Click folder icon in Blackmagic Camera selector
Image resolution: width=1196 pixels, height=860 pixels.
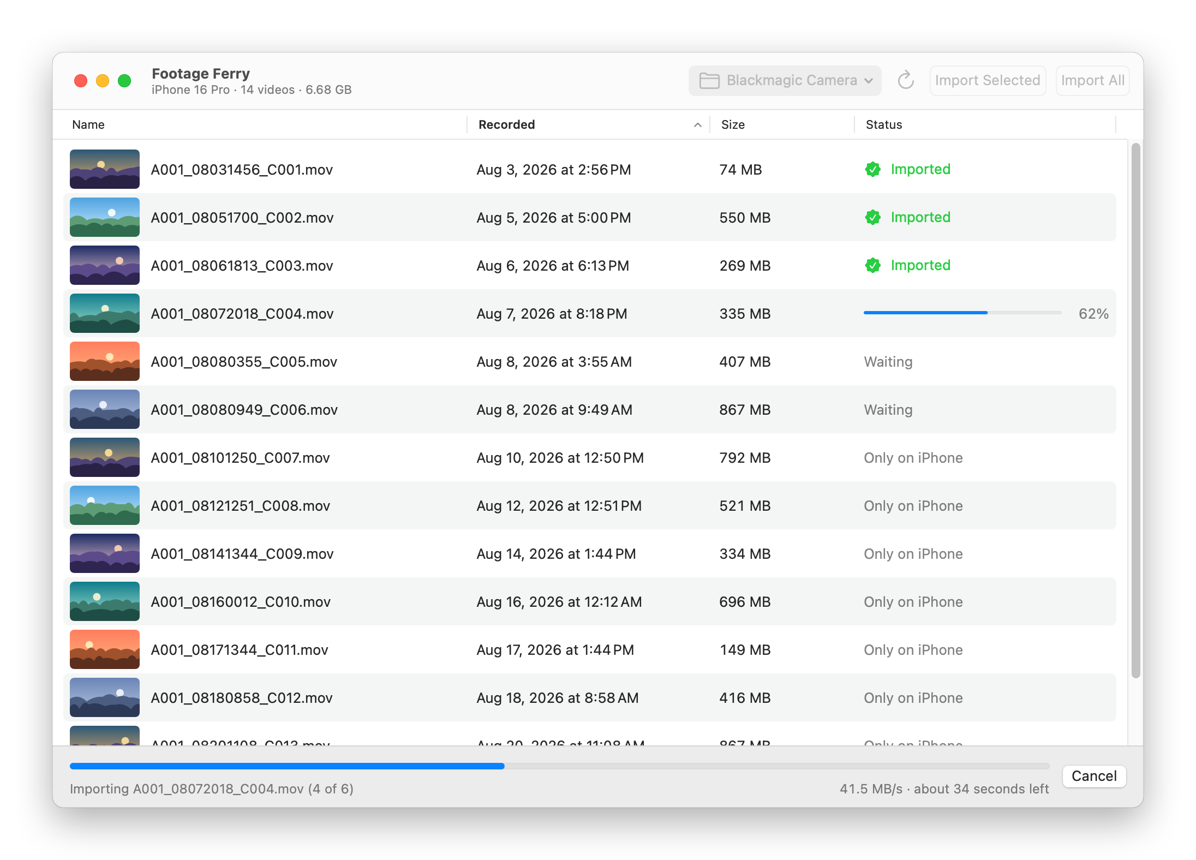click(x=709, y=81)
